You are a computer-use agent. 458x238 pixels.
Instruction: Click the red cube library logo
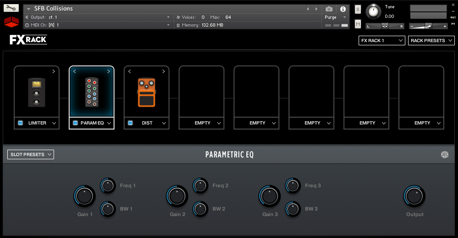coord(11,22)
